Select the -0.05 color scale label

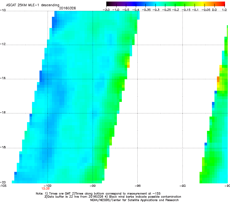(x=206, y=10)
